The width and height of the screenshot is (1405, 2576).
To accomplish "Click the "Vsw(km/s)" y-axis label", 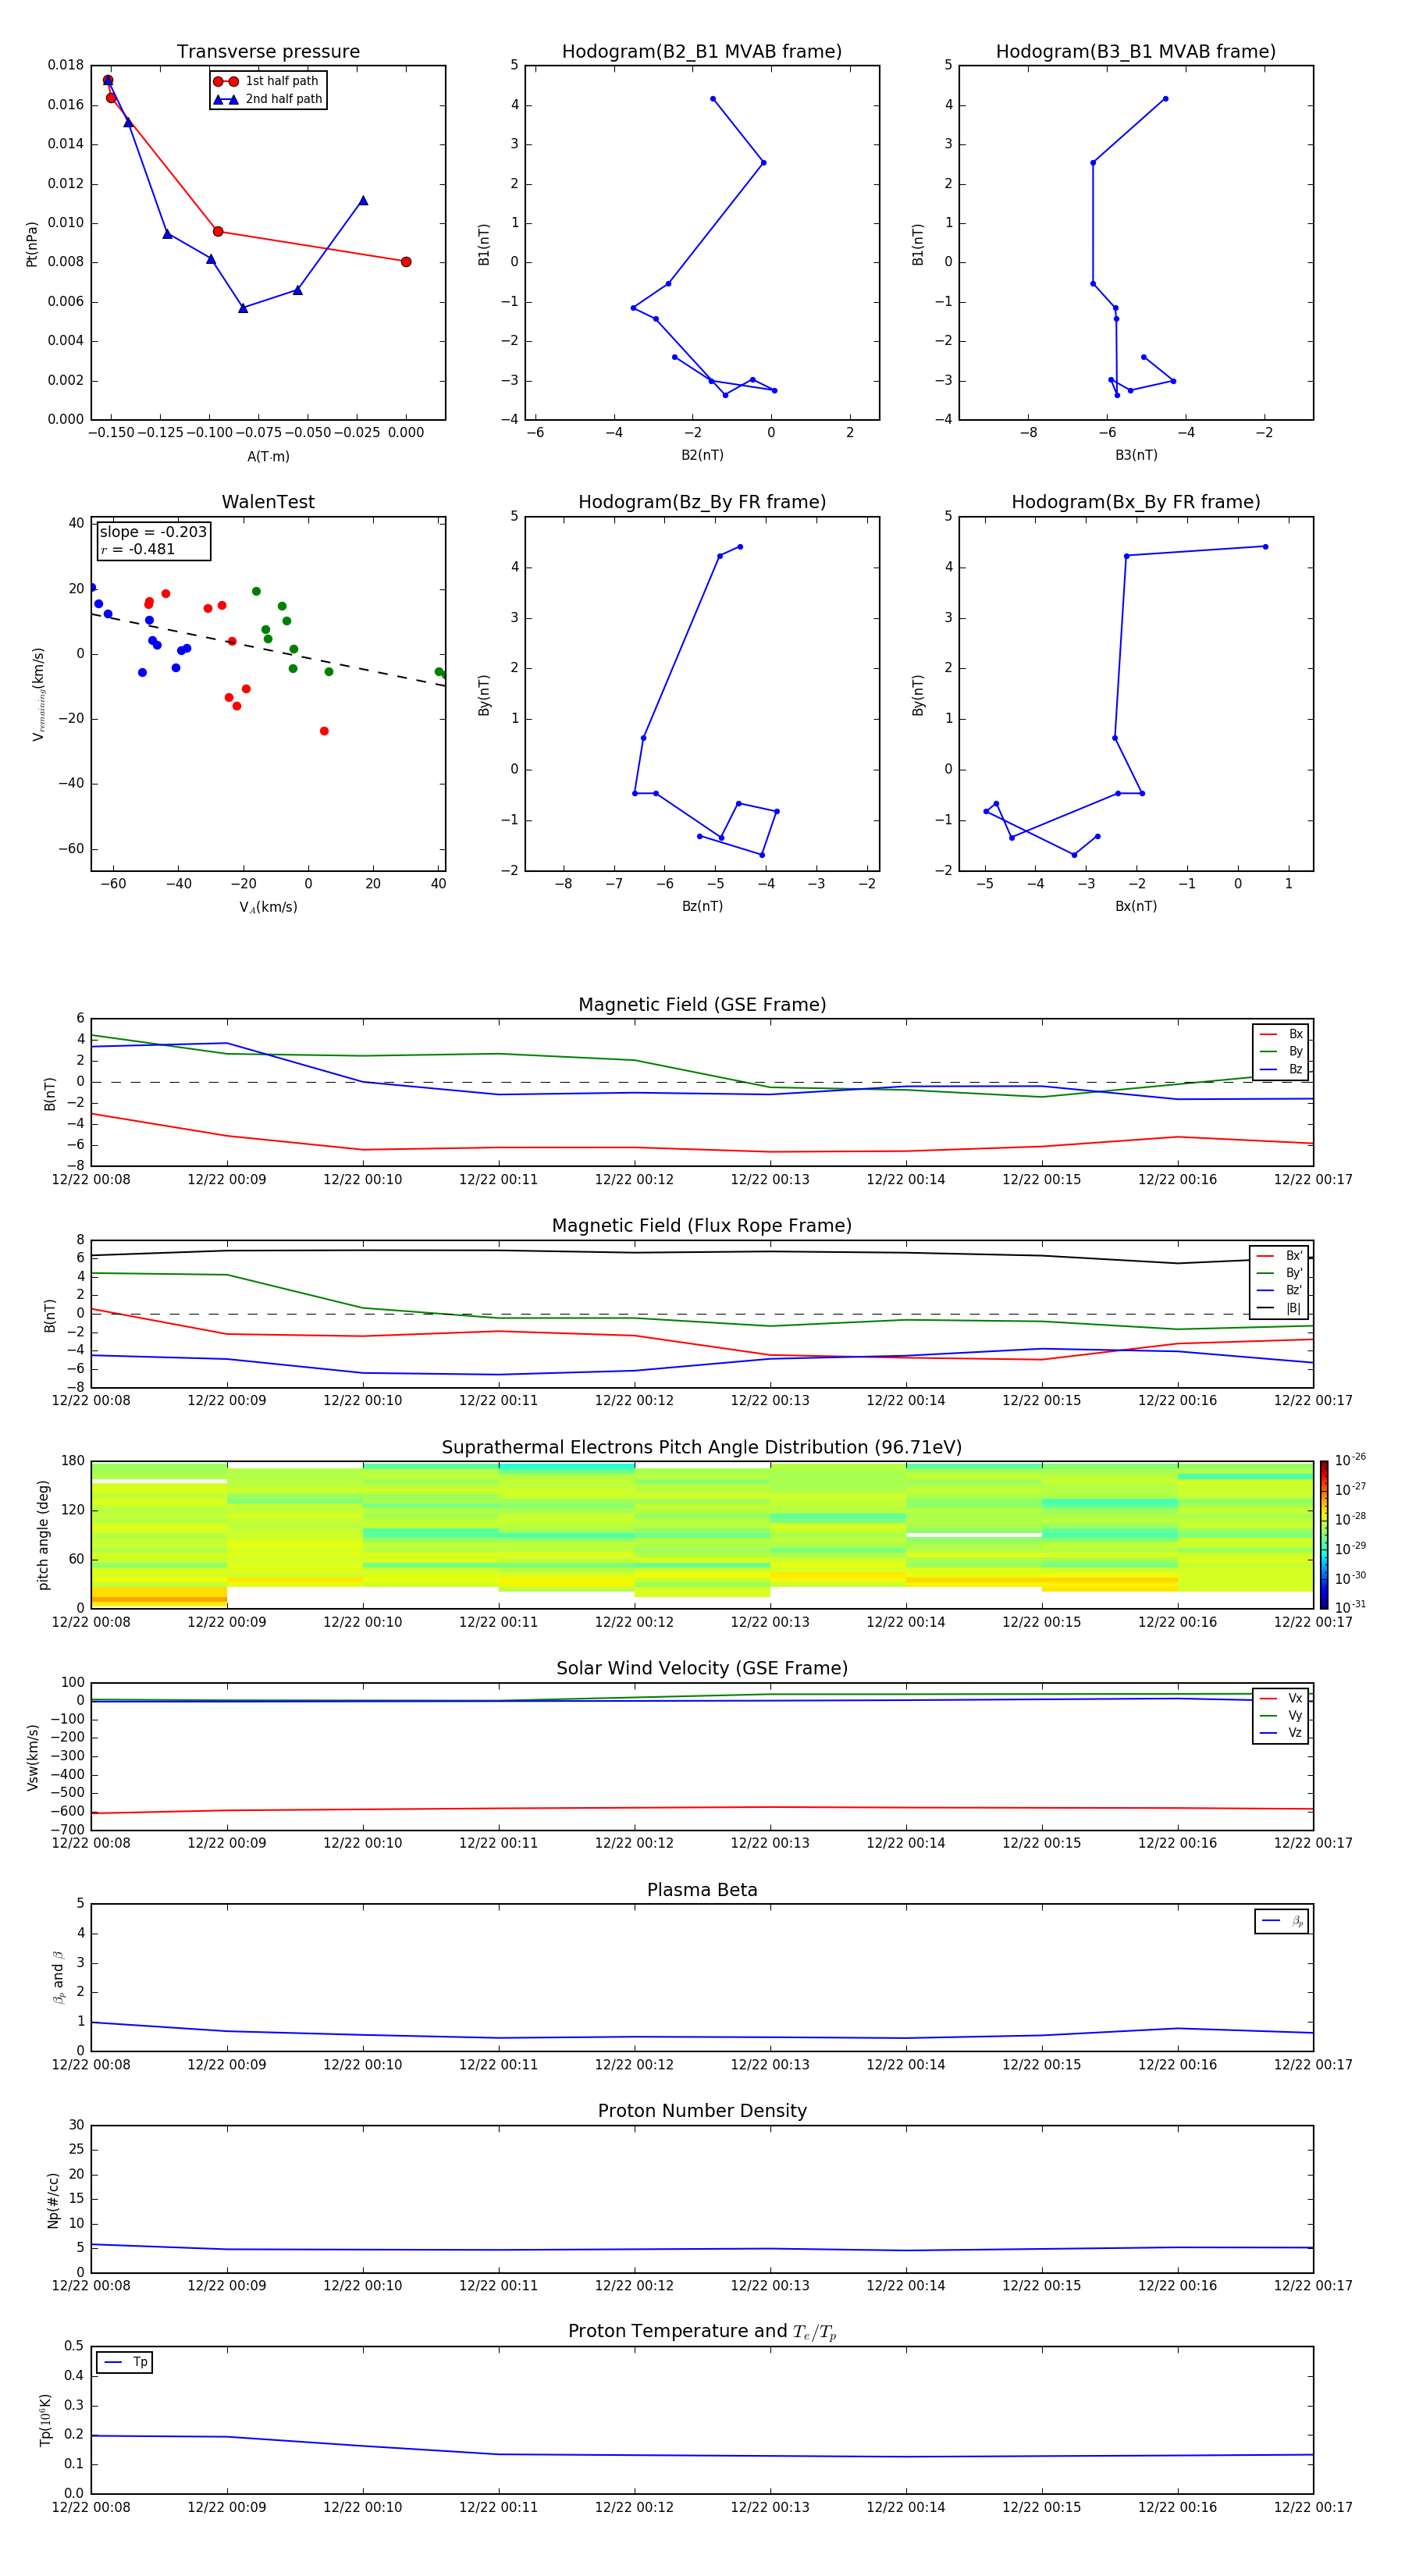I will 32,1757.
